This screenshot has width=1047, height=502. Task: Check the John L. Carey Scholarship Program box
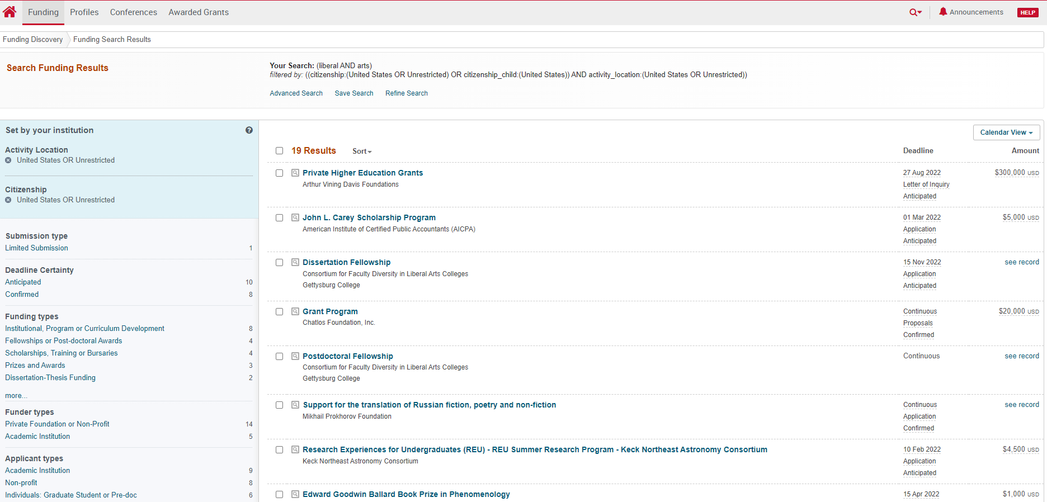[279, 218]
